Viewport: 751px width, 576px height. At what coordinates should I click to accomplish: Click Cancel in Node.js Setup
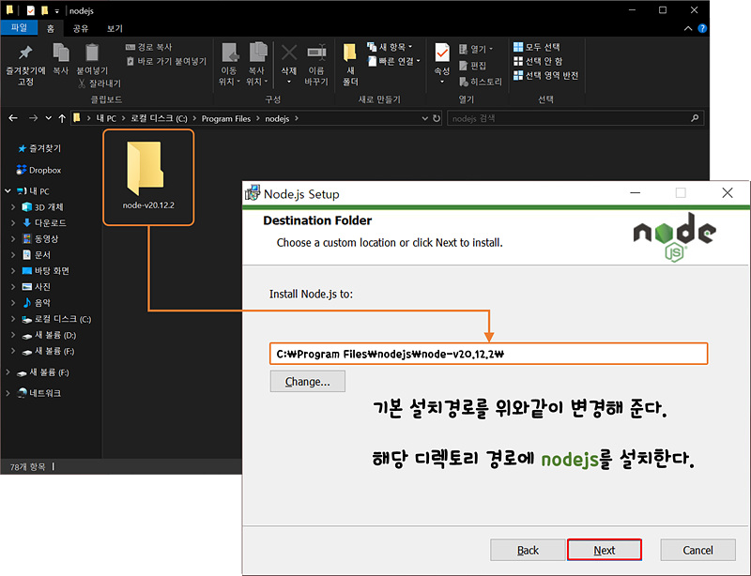697,550
